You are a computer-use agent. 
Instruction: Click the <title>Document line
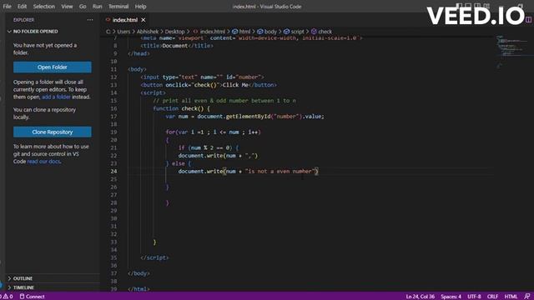pos(177,46)
